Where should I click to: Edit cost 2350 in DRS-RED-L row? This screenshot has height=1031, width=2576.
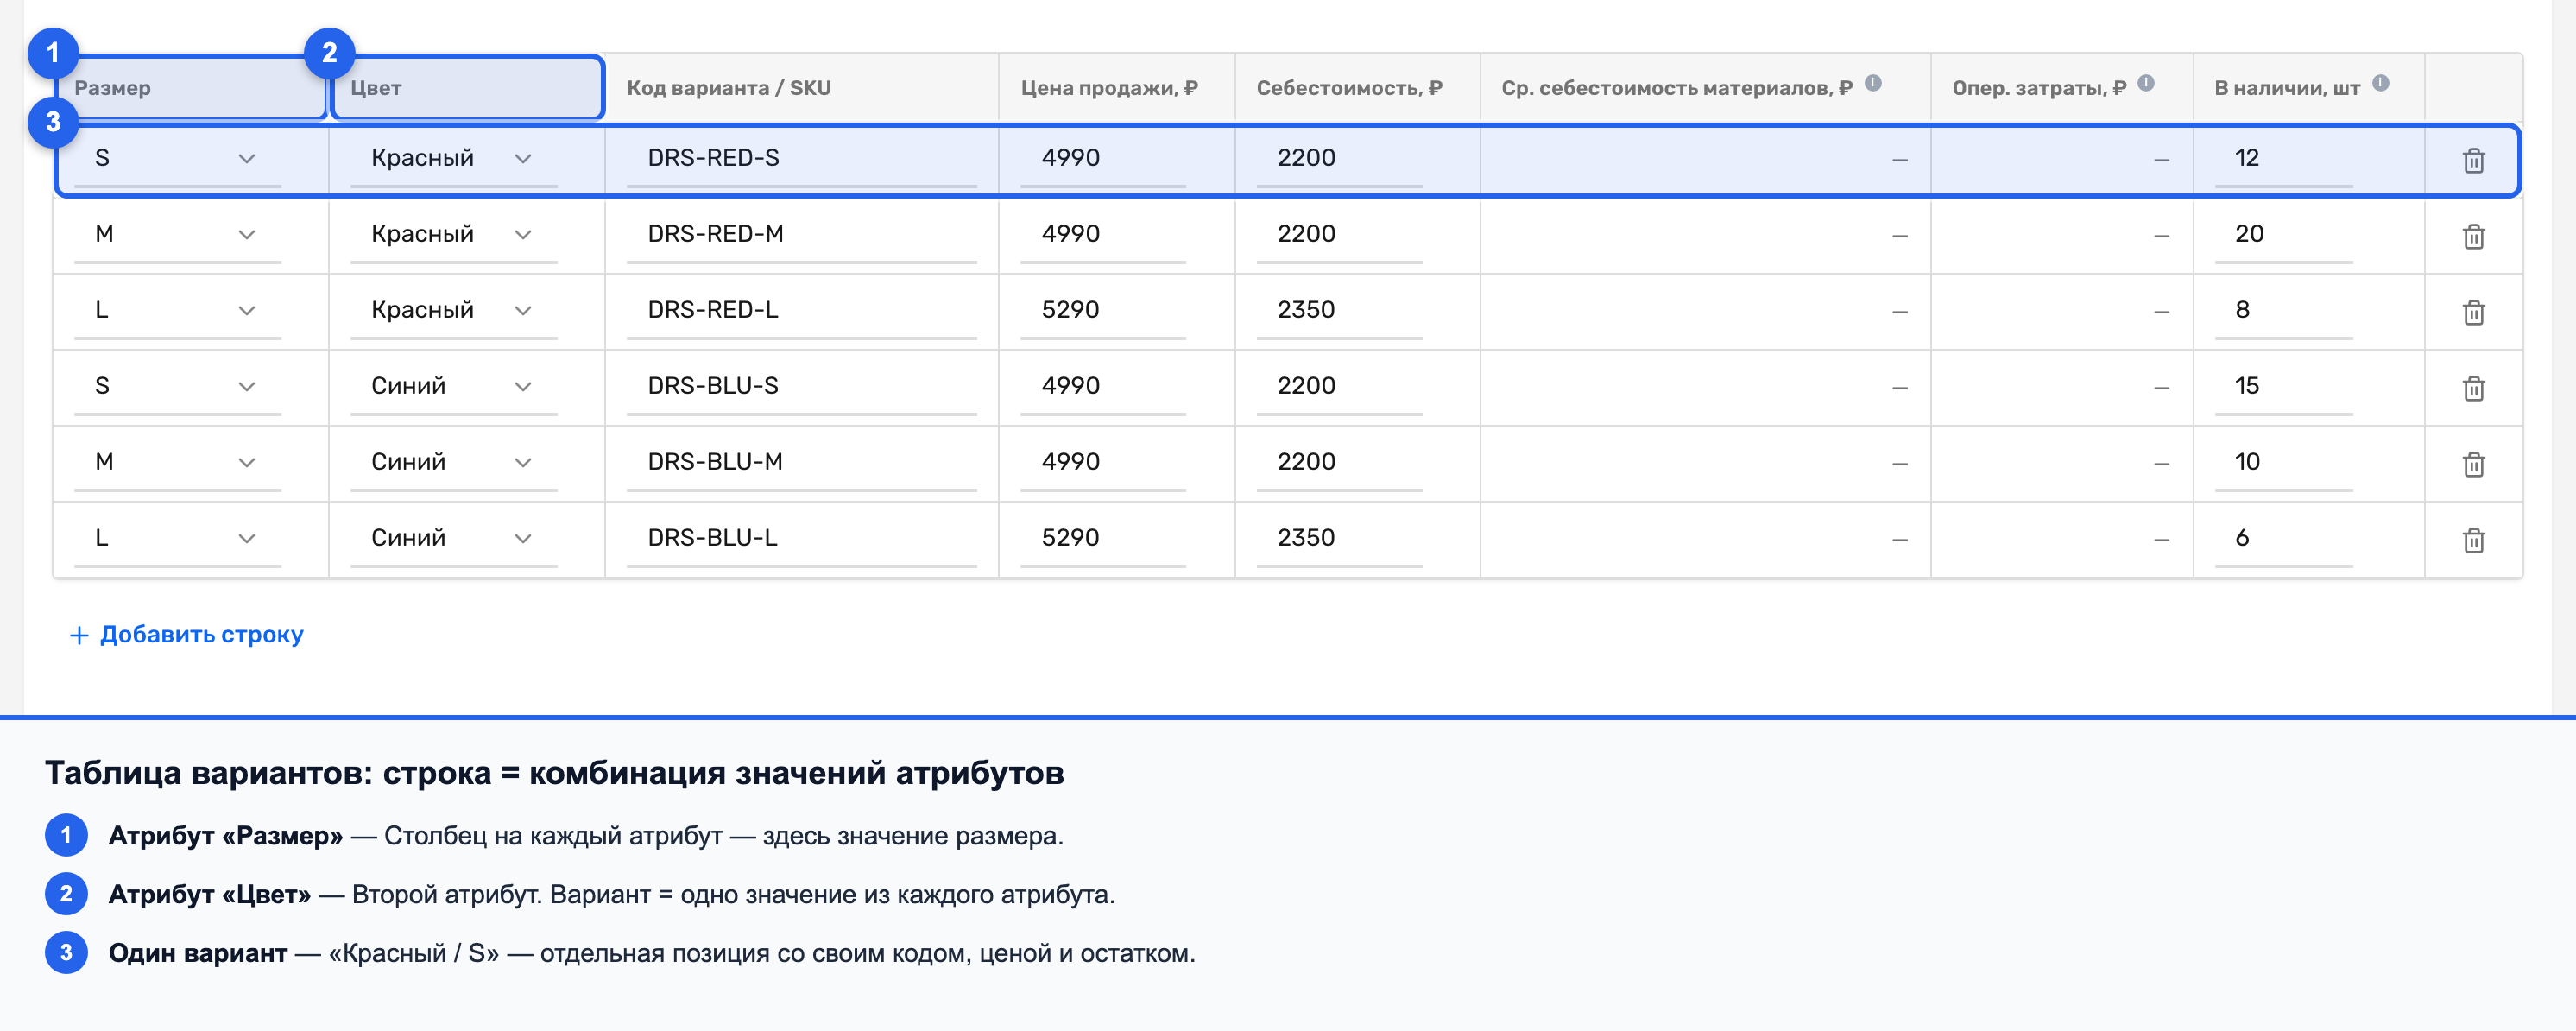pyautogui.click(x=1339, y=310)
